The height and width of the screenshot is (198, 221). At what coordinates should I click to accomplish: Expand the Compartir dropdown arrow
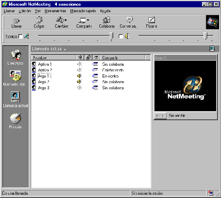(88, 20)
